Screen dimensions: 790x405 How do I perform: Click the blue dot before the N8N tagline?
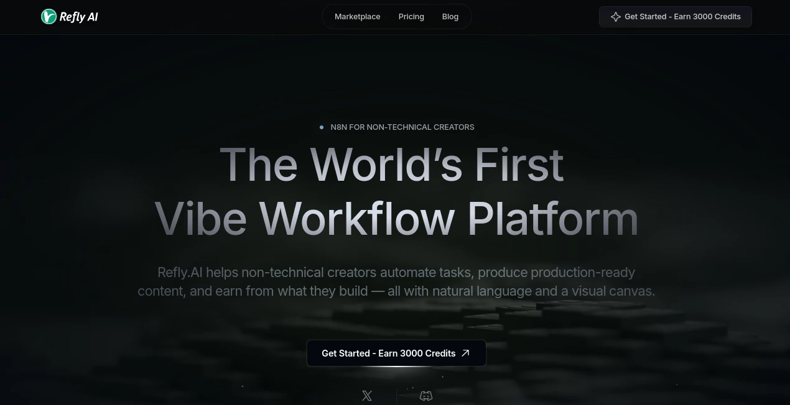click(x=322, y=127)
